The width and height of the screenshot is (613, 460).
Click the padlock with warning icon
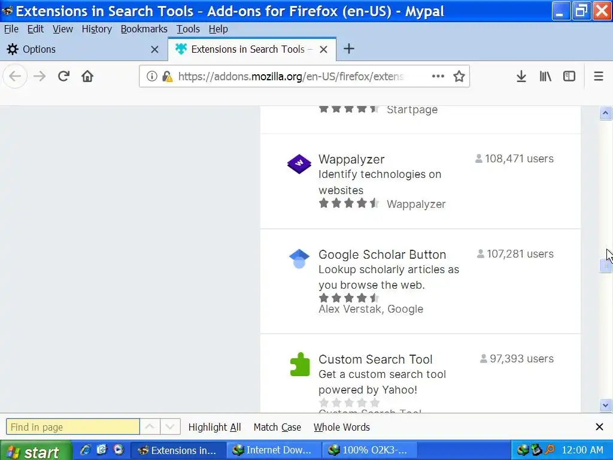pyautogui.click(x=168, y=76)
